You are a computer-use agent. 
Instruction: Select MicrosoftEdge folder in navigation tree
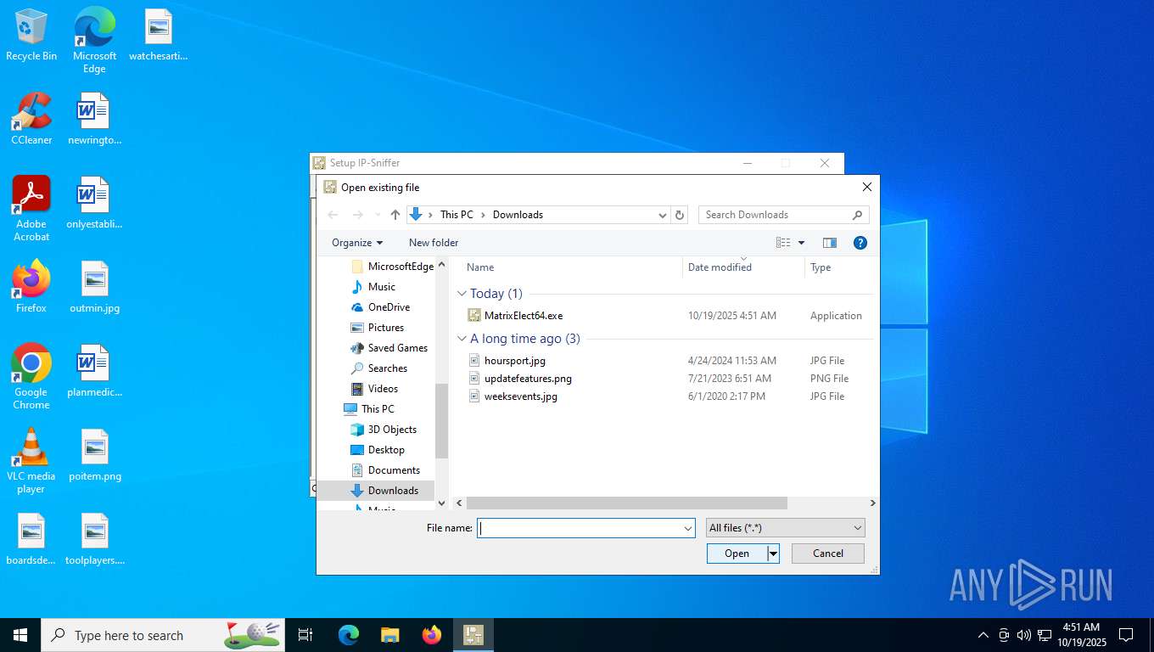(391, 267)
